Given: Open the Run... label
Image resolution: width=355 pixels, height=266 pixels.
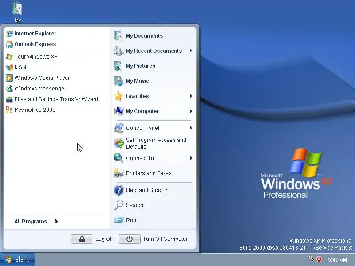Looking at the screenshot, I should pyautogui.click(x=133, y=220).
